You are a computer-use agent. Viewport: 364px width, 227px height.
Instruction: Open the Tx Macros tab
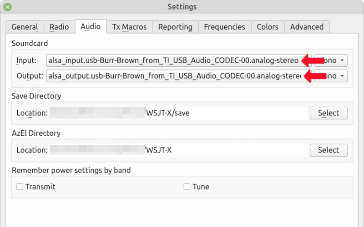(x=130, y=27)
